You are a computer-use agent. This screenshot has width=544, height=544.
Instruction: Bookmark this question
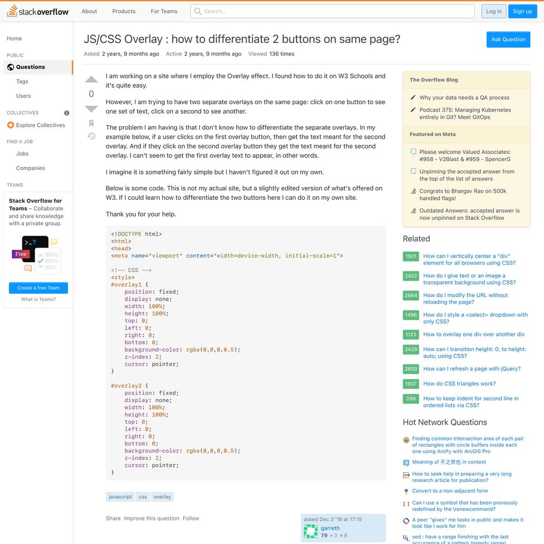(91, 123)
